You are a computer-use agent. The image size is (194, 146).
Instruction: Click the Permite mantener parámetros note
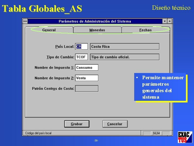click(160, 87)
